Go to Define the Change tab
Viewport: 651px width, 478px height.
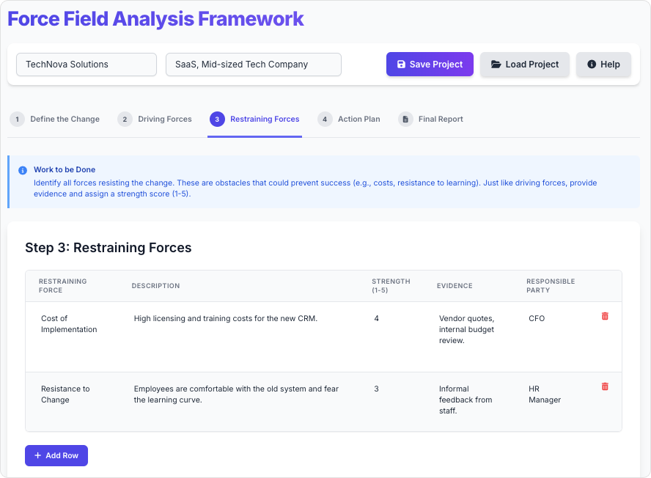click(55, 119)
